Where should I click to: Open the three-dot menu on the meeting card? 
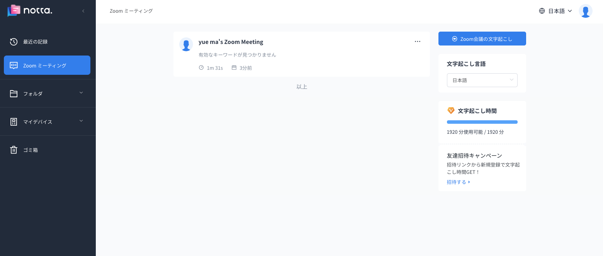[x=418, y=41]
